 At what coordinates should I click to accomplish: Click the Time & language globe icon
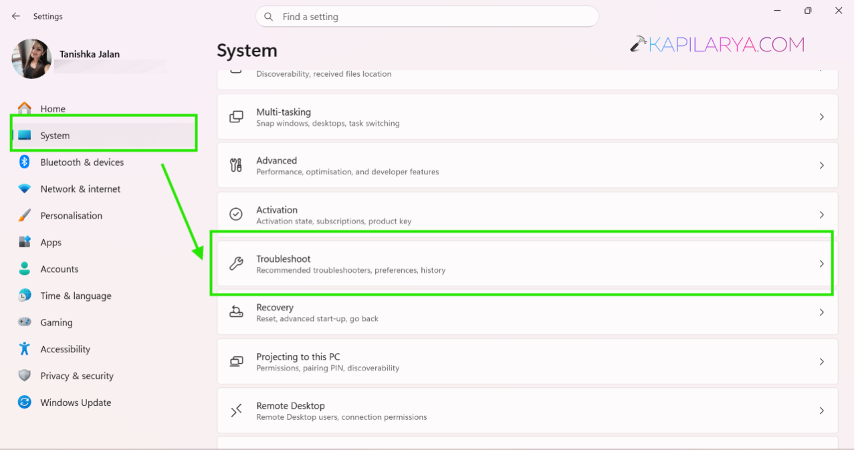click(x=25, y=296)
